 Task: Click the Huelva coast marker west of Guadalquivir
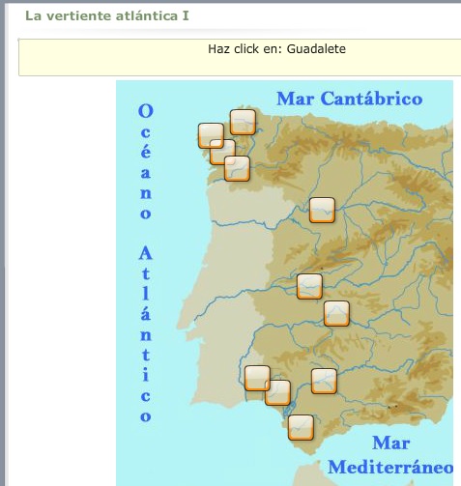coord(257,378)
